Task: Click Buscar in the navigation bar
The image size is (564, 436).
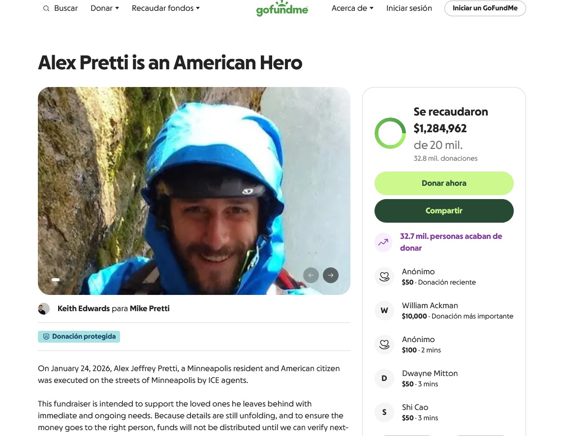Action: 66,8
